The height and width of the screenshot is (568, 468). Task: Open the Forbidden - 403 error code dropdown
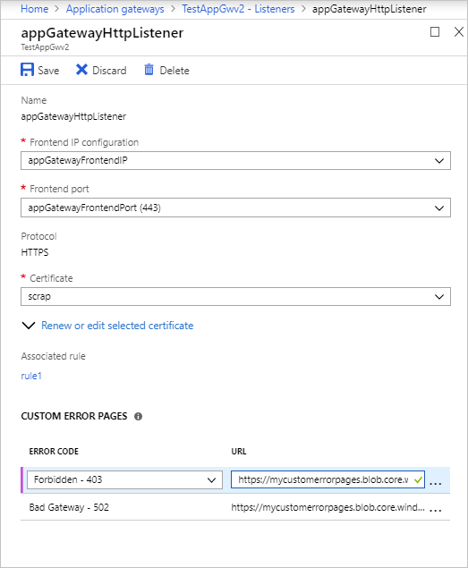124,480
